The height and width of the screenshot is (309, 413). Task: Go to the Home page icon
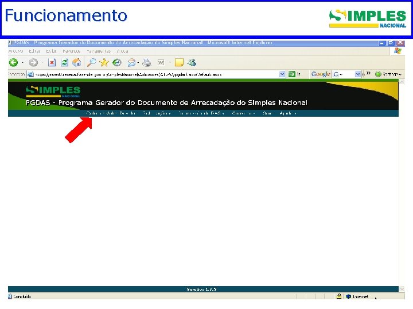77,62
